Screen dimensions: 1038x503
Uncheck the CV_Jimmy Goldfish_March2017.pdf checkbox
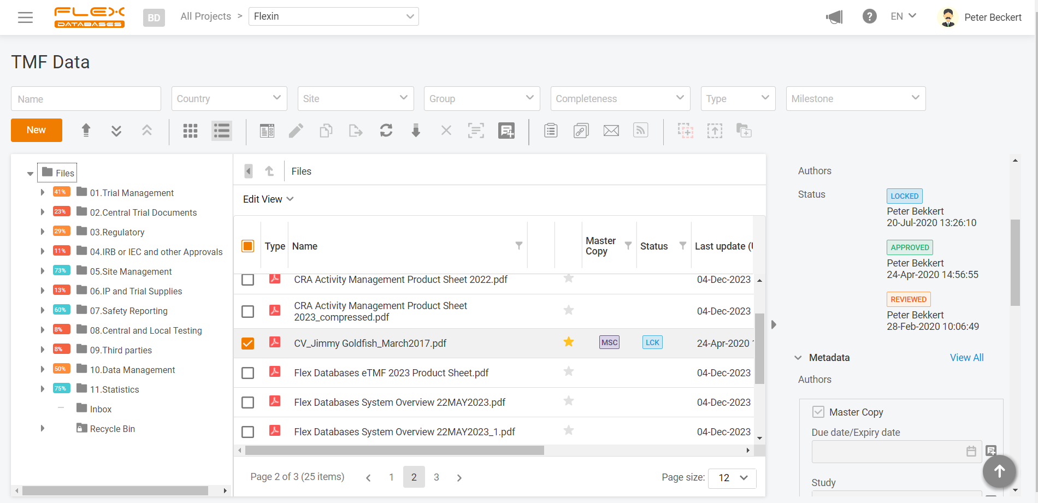coord(247,343)
